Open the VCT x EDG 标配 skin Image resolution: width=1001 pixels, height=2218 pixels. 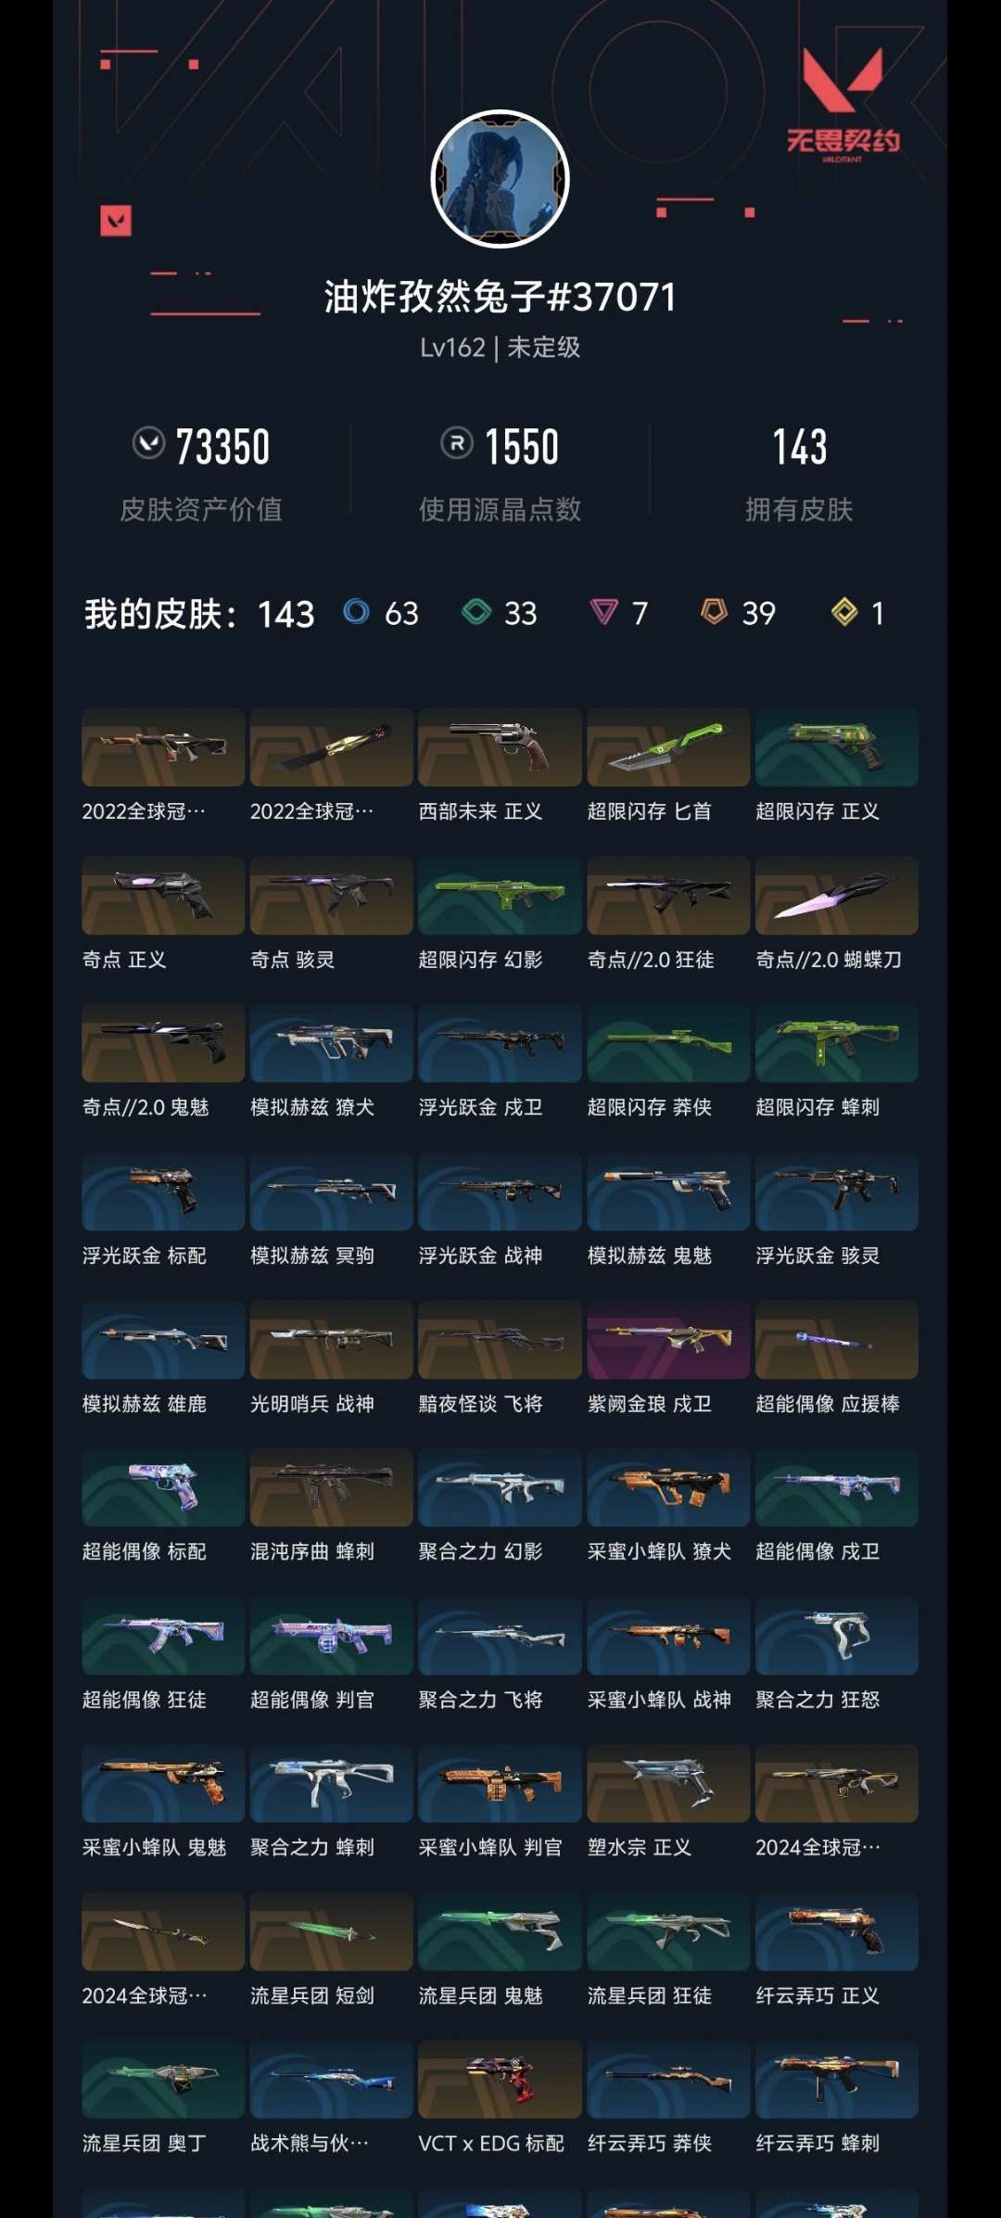coord(500,2080)
